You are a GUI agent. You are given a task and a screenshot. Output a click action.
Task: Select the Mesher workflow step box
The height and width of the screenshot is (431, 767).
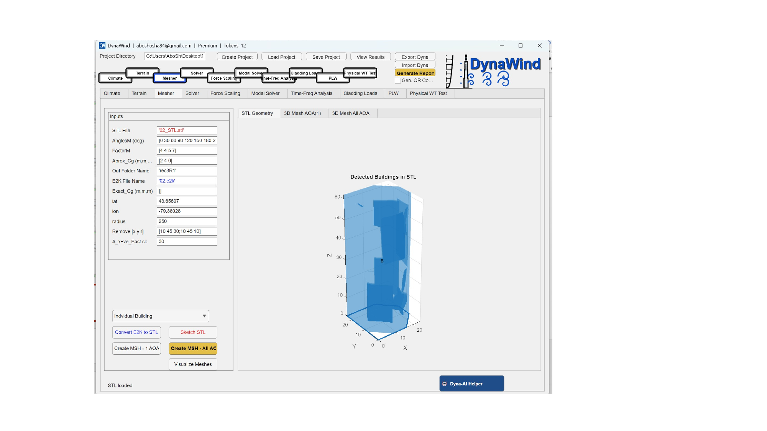pyautogui.click(x=169, y=78)
